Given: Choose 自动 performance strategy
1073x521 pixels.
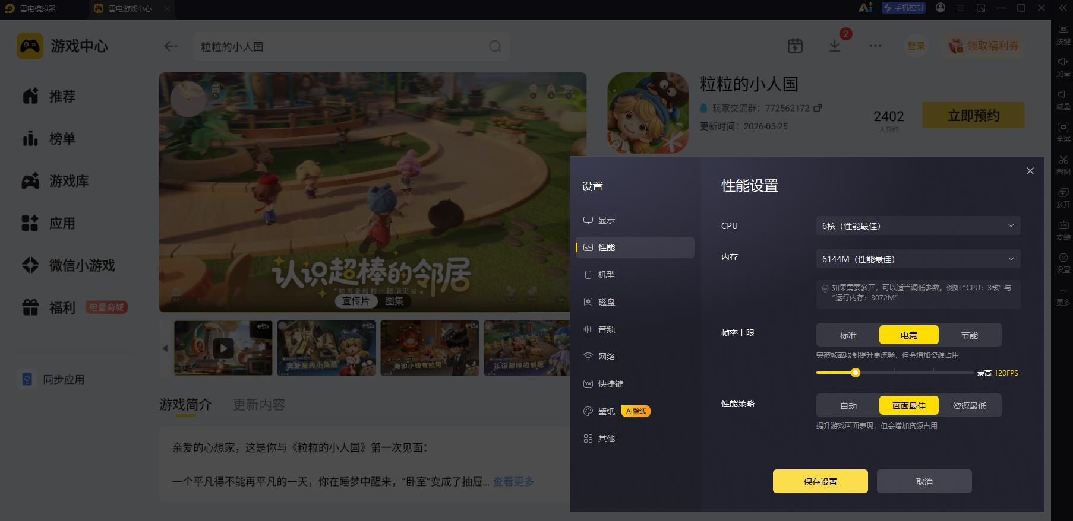Looking at the screenshot, I should pos(848,405).
